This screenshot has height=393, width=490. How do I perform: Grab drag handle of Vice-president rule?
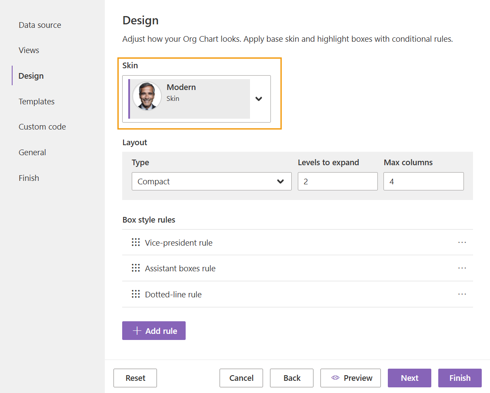(x=136, y=243)
